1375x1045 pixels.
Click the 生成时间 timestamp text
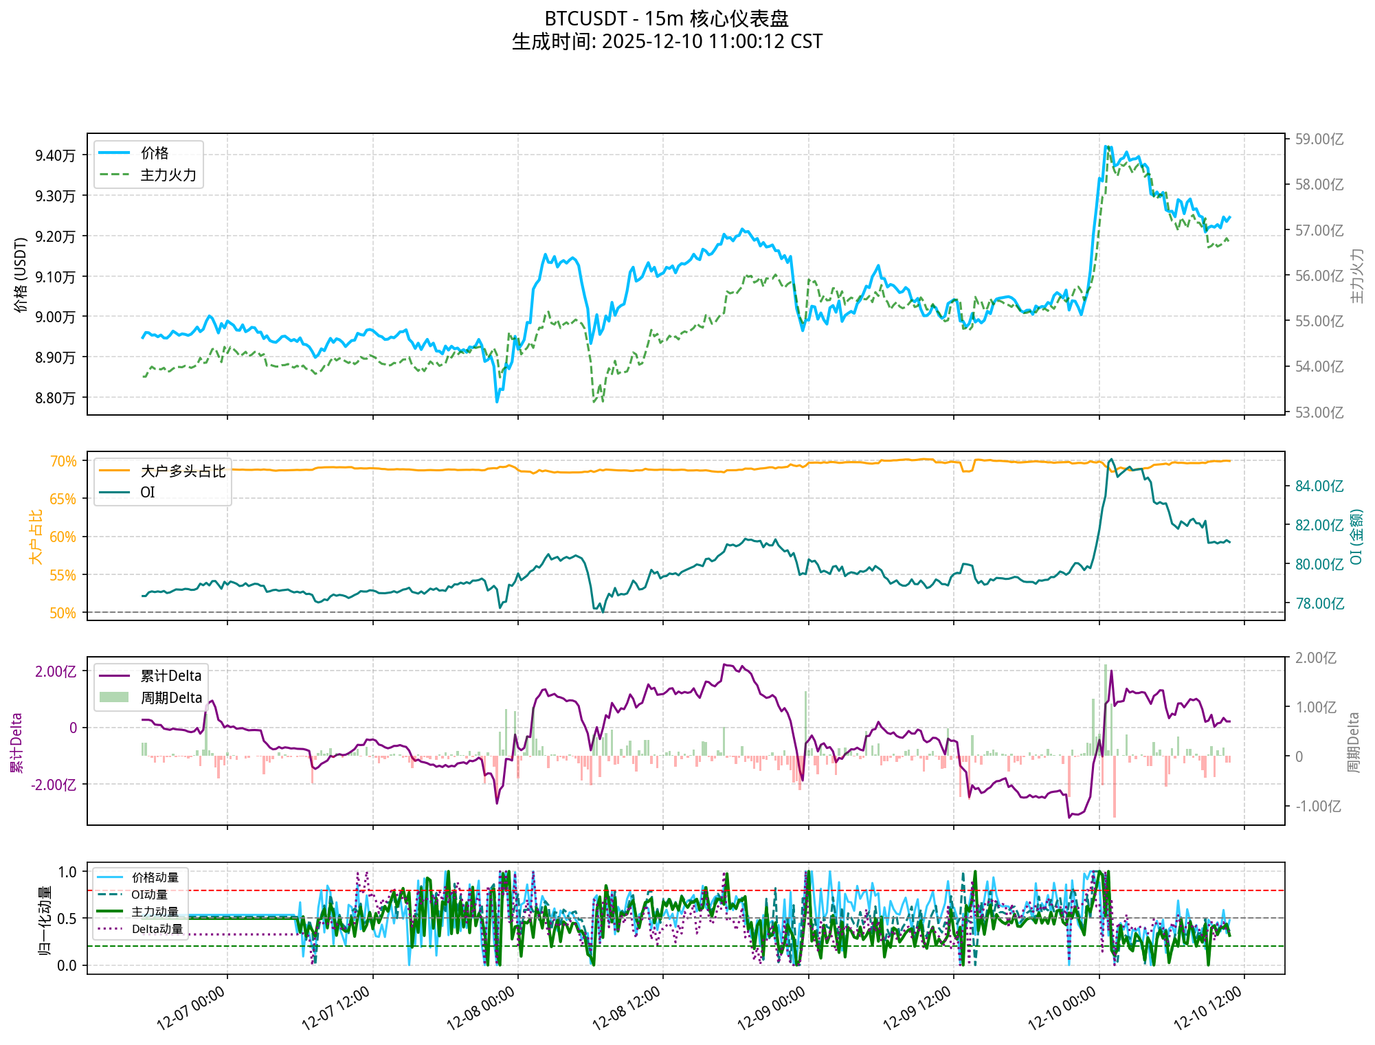667,42
